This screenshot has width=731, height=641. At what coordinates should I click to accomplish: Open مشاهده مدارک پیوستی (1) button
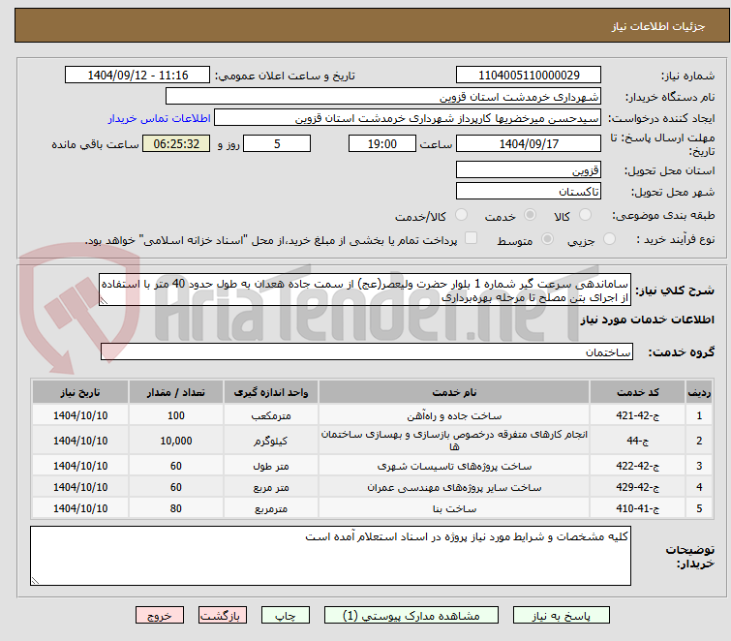pyautogui.click(x=411, y=616)
